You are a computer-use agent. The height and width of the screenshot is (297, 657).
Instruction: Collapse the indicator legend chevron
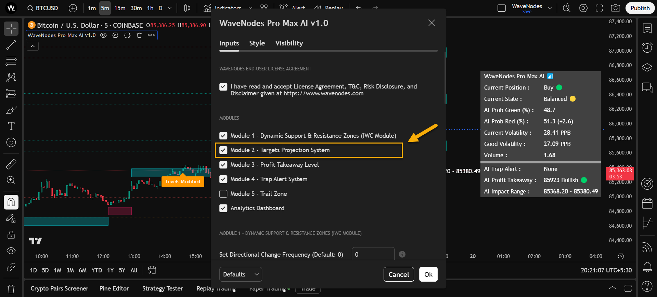33,46
